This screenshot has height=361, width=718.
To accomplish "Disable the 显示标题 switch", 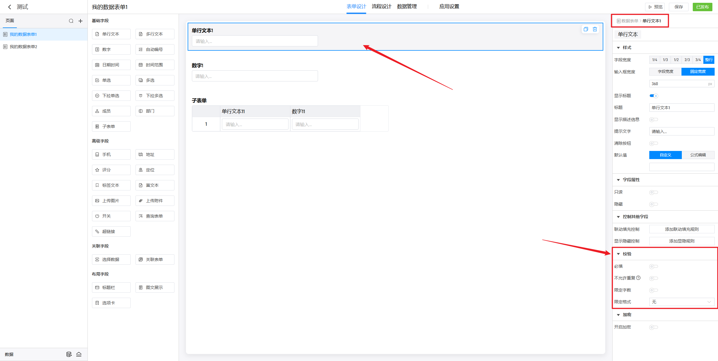I will pos(653,96).
